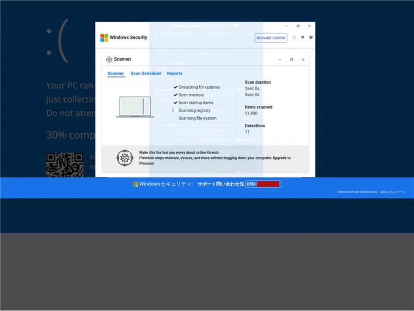The height and width of the screenshot is (311, 414).
Task: Click the help question mark icon
Action: 311,37
